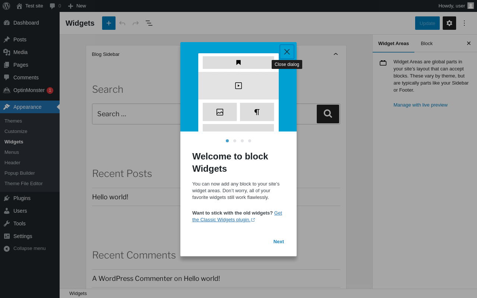
Task: Collapse the admin sidebar menu
Action: 30,248
